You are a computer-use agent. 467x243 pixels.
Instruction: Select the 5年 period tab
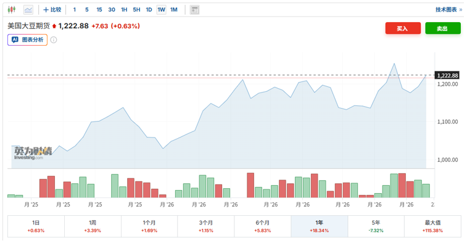[x=376, y=226]
